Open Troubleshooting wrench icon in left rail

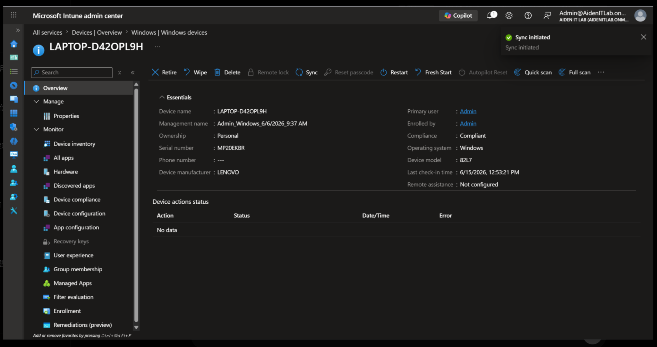(14, 211)
